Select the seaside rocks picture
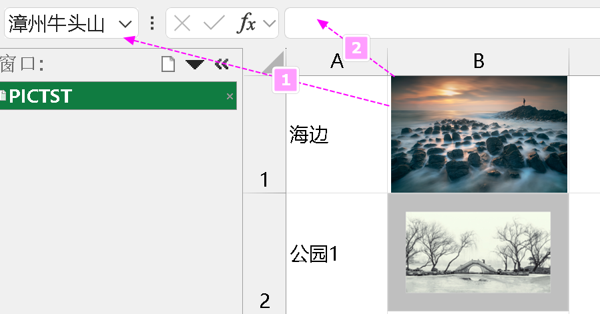 (479, 134)
